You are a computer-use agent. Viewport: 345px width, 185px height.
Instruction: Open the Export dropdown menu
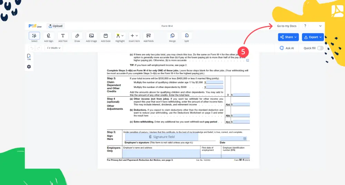(313, 37)
